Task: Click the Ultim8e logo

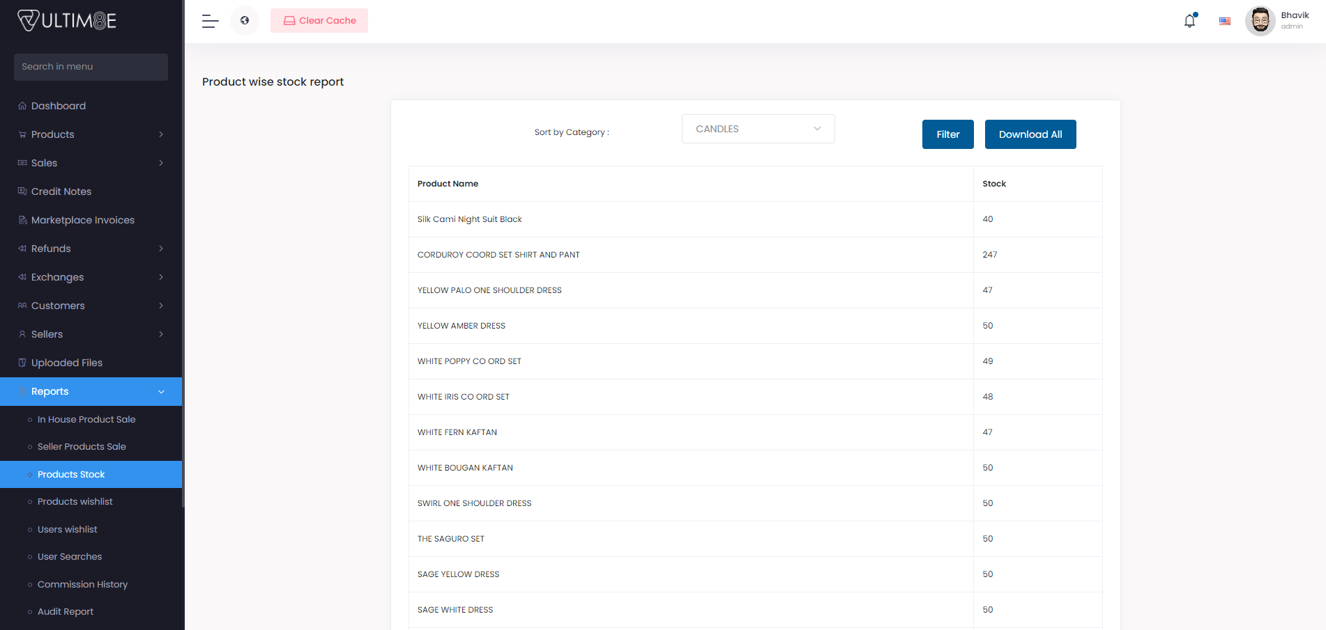Action: 67,21
